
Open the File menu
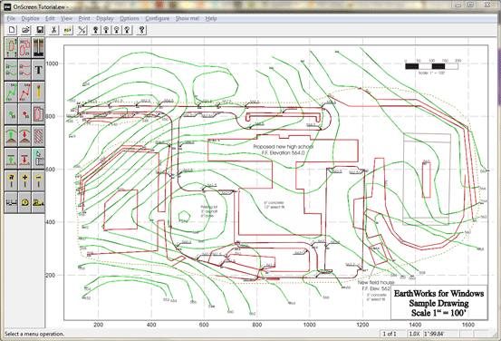(11, 18)
